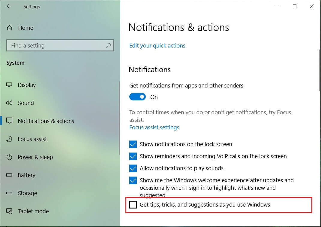321x227 pixels.
Task: Open Storage settings
Action: pyautogui.click(x=27, y=193)
